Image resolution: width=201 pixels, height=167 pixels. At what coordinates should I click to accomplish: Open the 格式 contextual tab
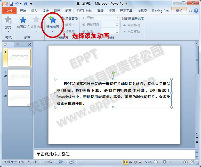(179, 11)
